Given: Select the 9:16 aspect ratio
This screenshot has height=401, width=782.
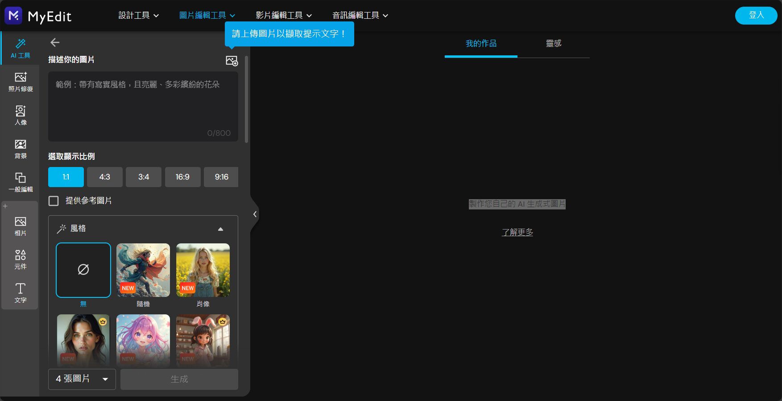Looking at the screenshot, I should pyautogui.click(x=221, y=177).
